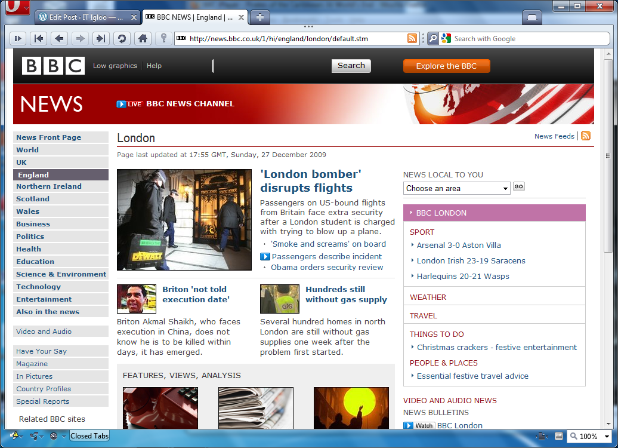Click the GO button next to area selector
The height and width of the screenshot is (448, 618).
pos(519,187)
